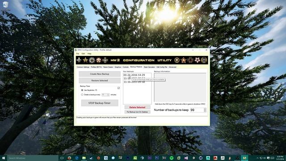The width and height of the screenshot is (286, 161).
Task: Open Spotify from the taskbar
Action: (x=172, y=158)
